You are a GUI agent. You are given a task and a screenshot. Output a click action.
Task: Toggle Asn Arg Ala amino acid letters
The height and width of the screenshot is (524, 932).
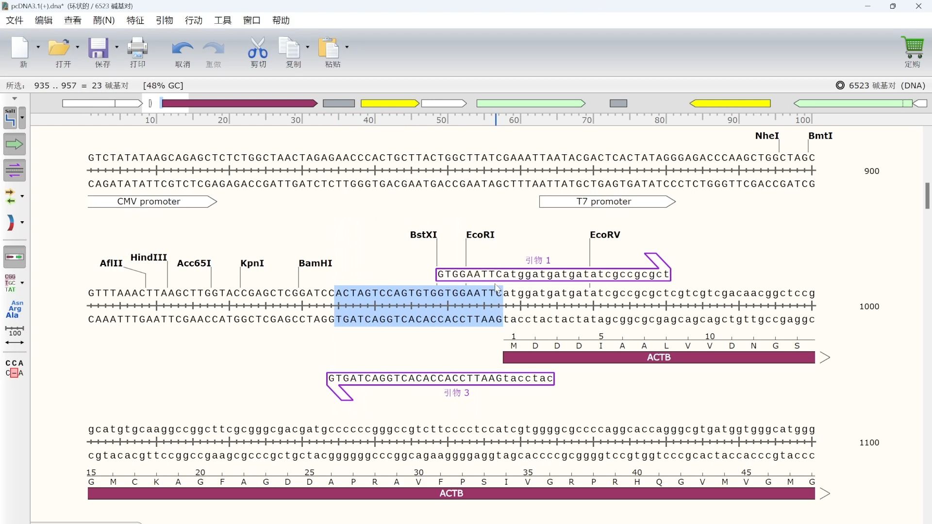[x=15, y=309]
